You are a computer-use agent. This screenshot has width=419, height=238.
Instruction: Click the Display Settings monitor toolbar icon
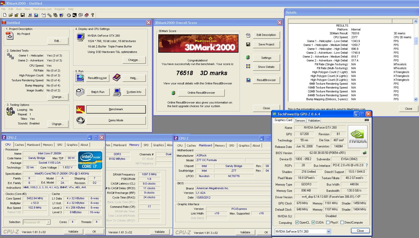61,15
